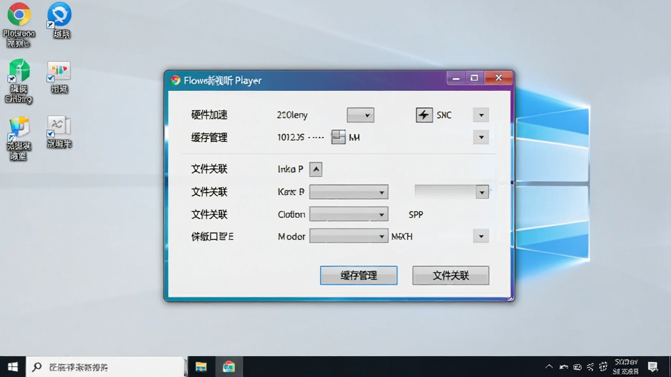This screenshot has height=377, width=671.
Task: Open the Moder combo box
Action: tap(349, 236)
